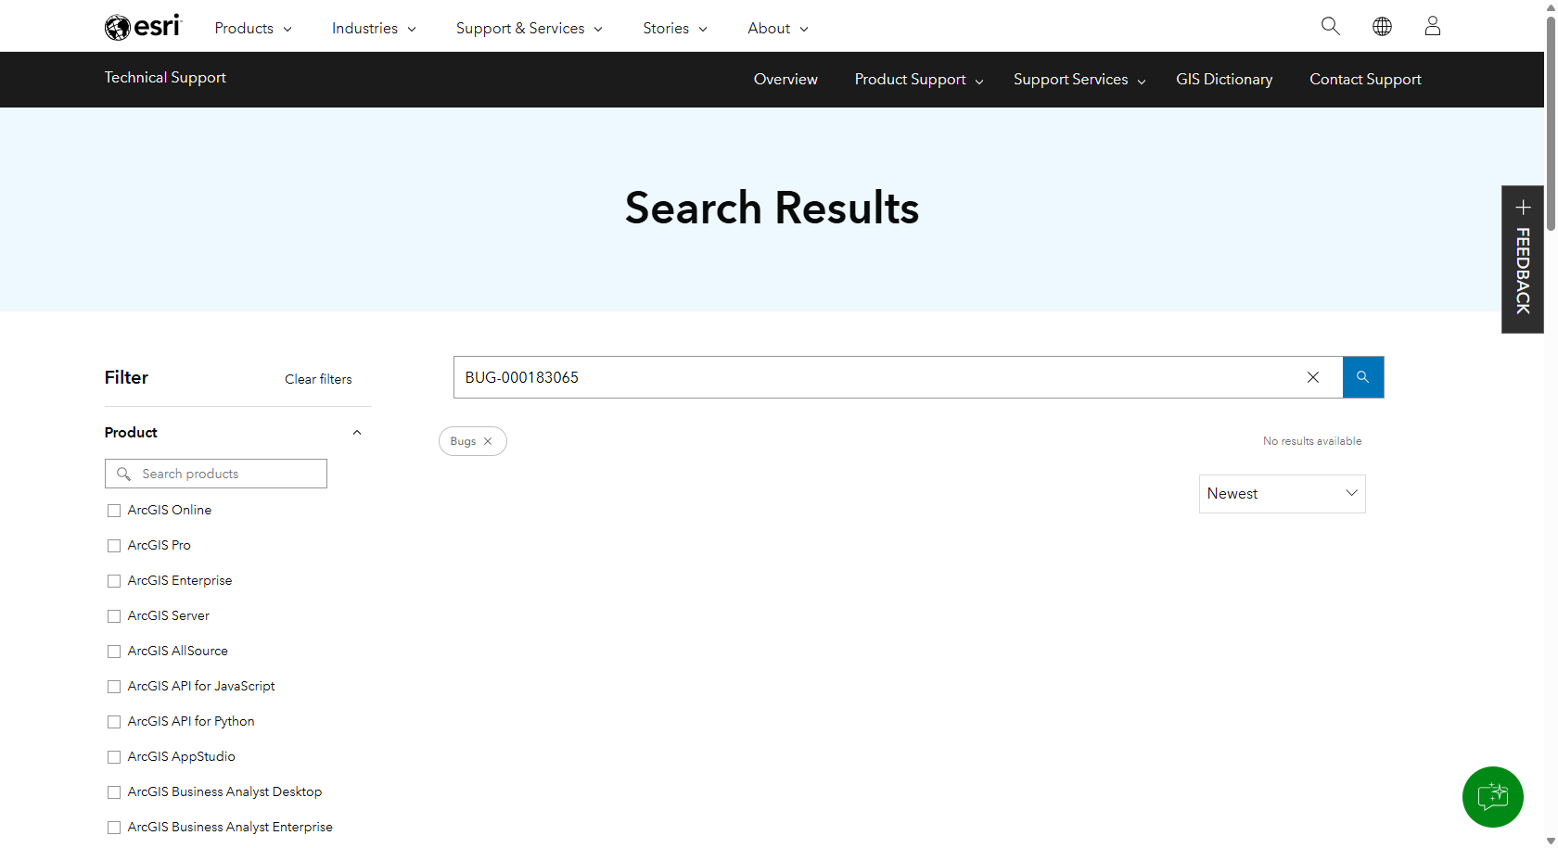Screen dimensions: 1558x848
Task: Open the site search magnifier icon
Action: [x=1330, y=26]
